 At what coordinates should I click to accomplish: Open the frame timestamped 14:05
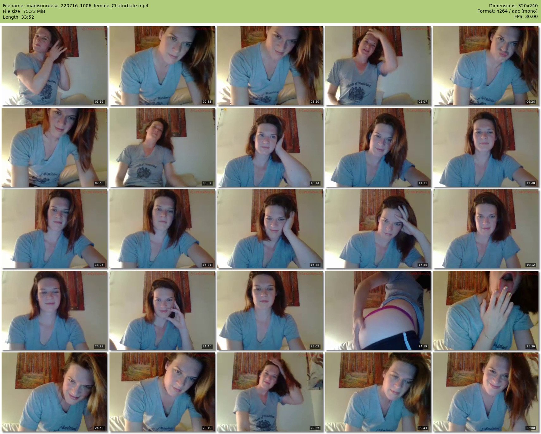point(54,229)
